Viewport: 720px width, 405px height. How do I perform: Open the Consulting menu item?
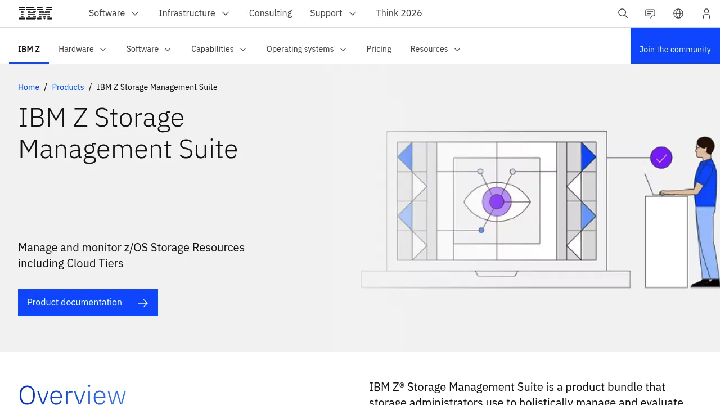pos(271,13)
